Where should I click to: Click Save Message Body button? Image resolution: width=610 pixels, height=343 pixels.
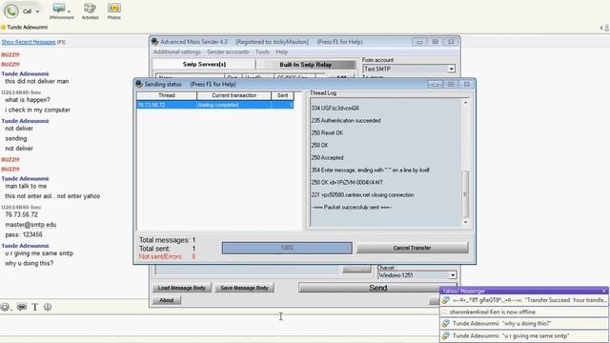pyautogui.click(x=244, y=288)
